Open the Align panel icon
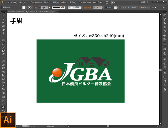 (165, 85)
